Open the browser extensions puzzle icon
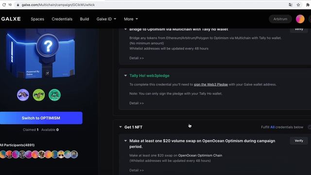This screenshot has height=175, width=311. (308, 5)
